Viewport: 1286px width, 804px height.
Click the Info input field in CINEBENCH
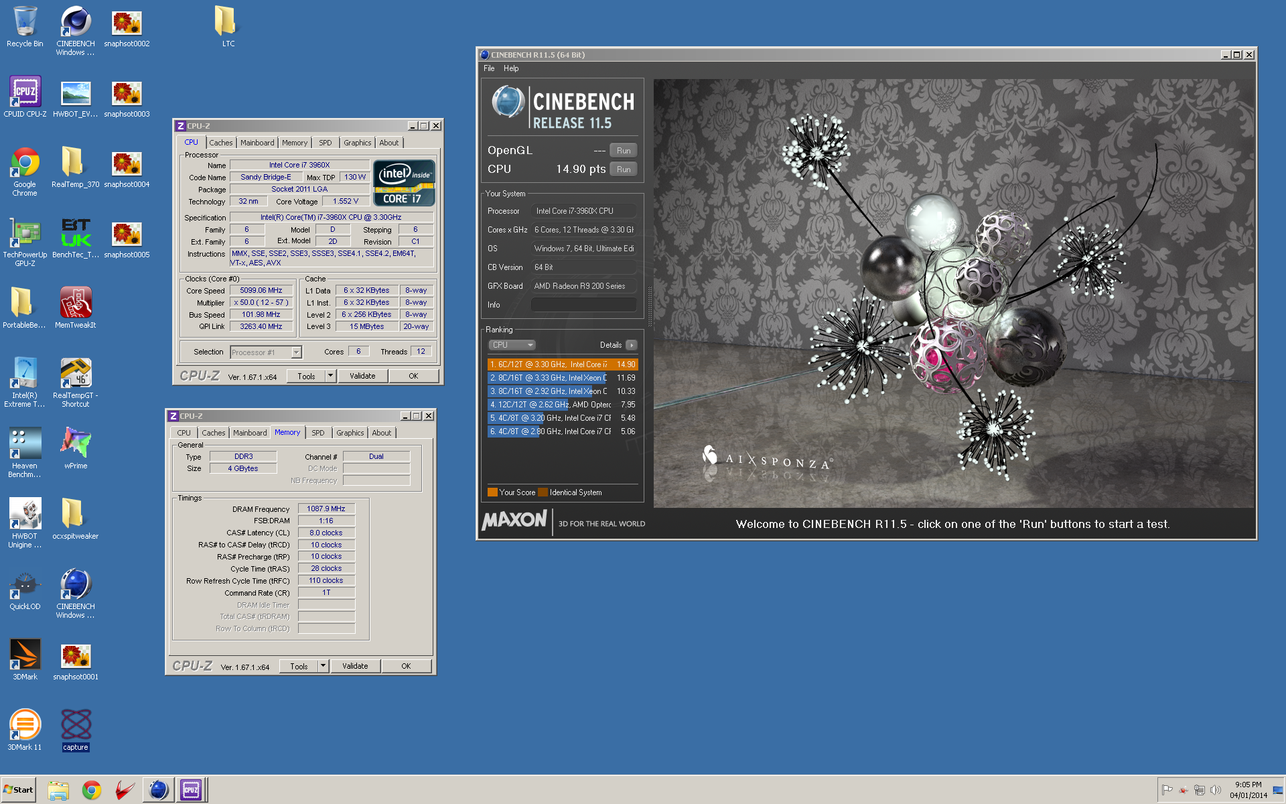click(x=583, y=305)
